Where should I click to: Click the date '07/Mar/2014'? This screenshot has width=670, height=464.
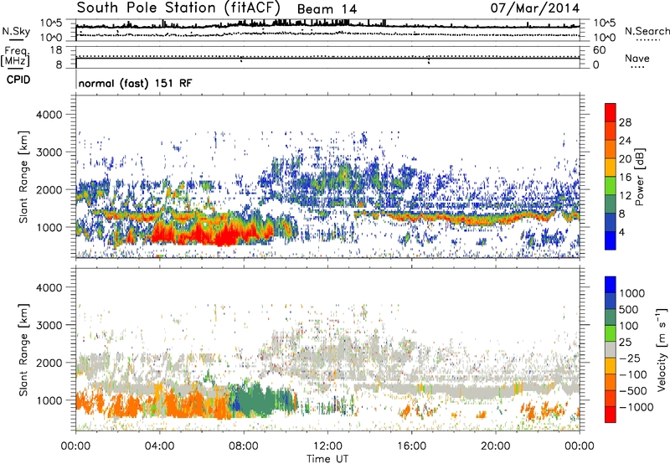pyautogui.click(x=535, y=8)
